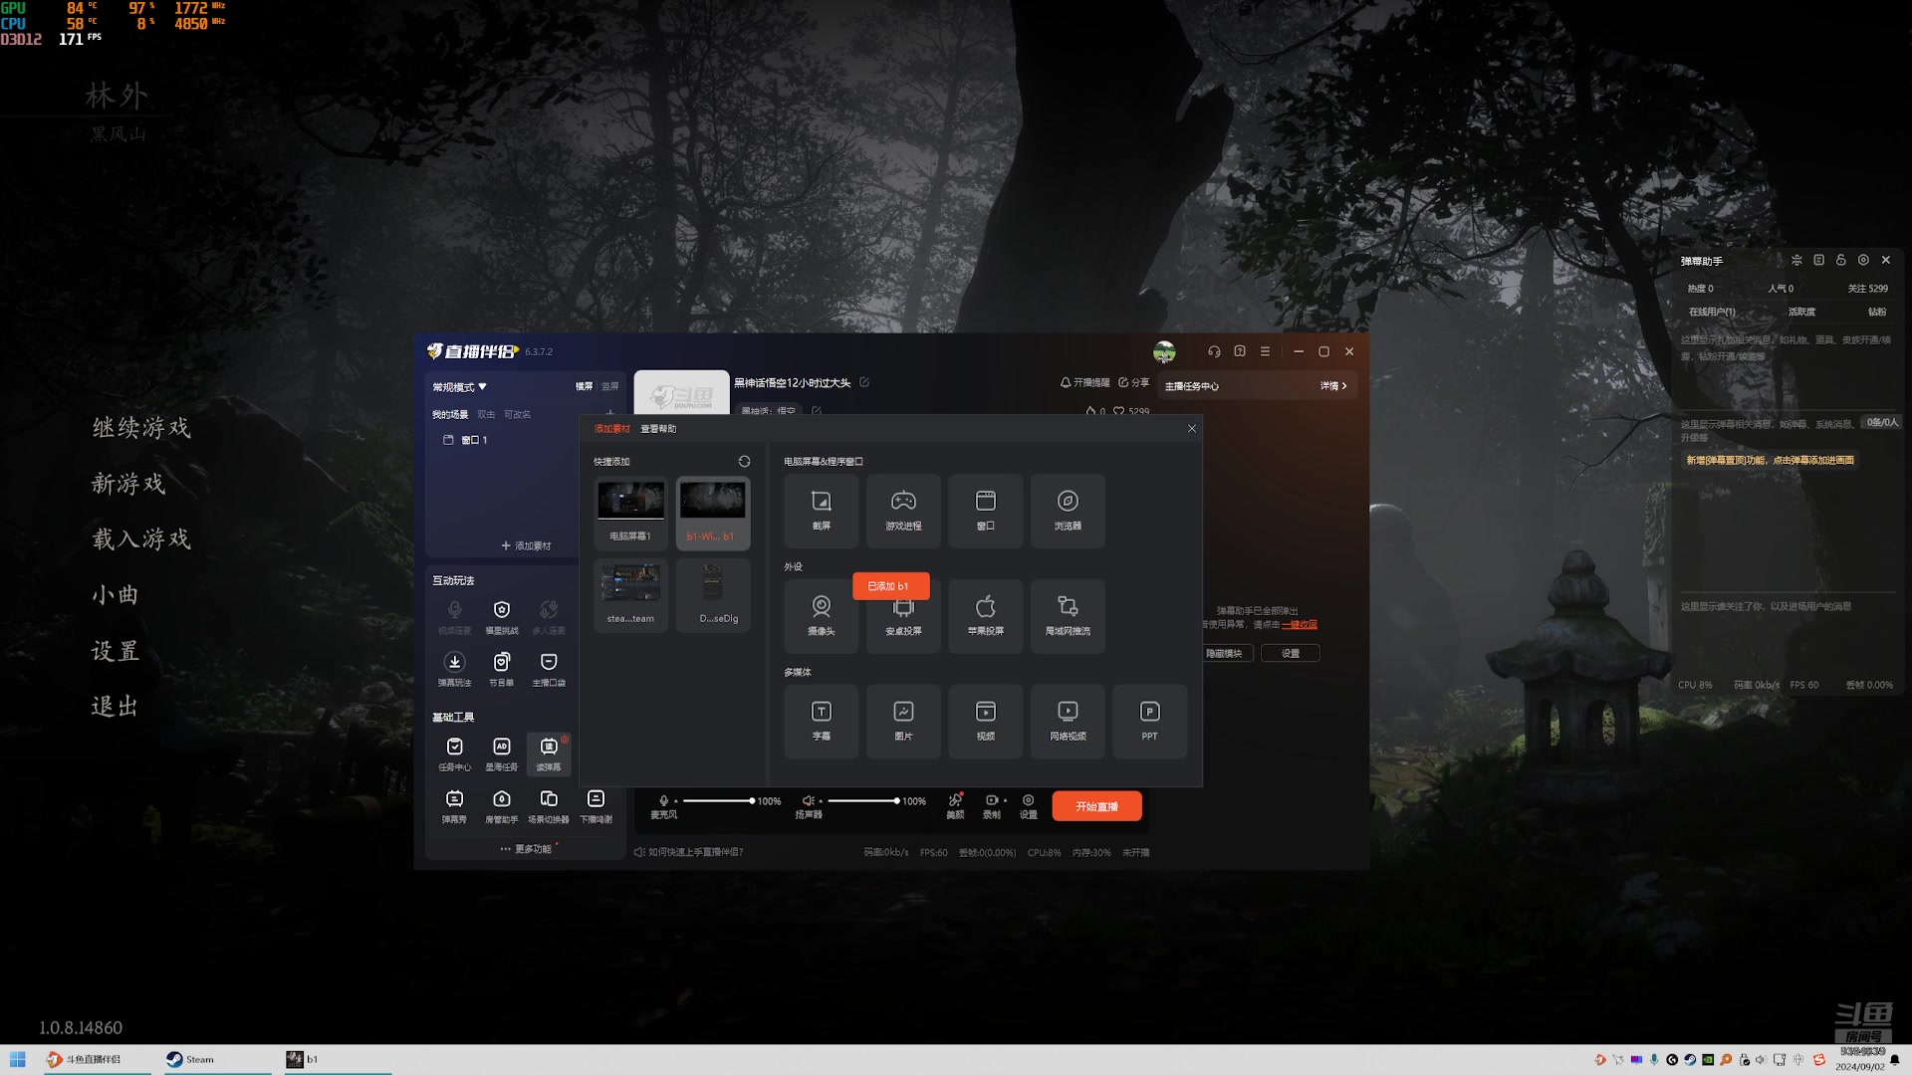This screenshot has height=1075, width=1912.
Task: Open 弹幕玩法 danmaku gameplay
Action: tap(454, 669)
